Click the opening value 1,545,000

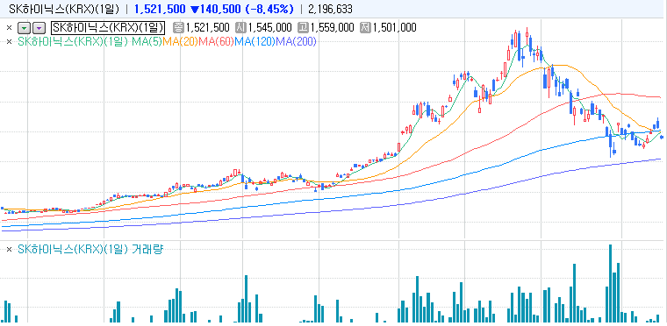click(x=270, y=28)
